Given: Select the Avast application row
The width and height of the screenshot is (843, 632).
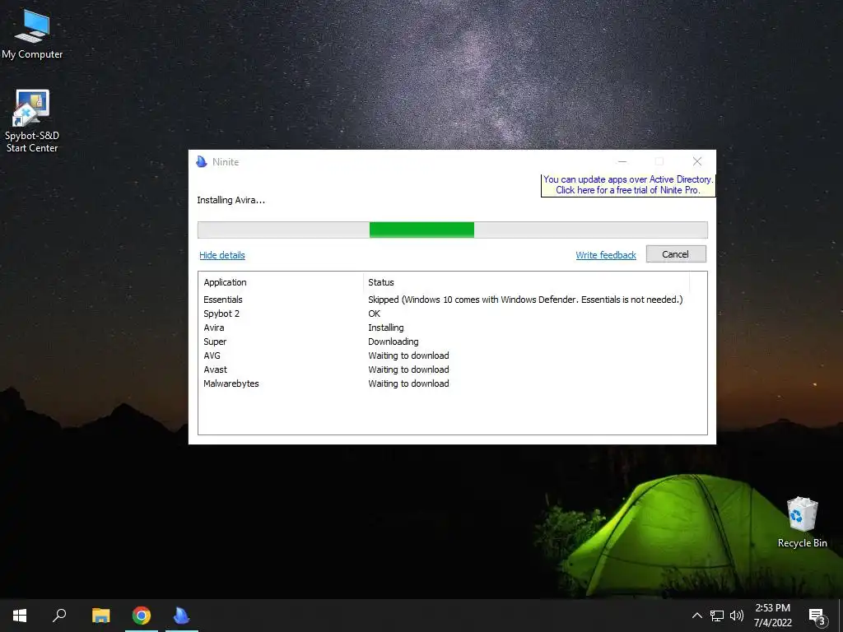Looking at the screenshot, I should (453, 369).
